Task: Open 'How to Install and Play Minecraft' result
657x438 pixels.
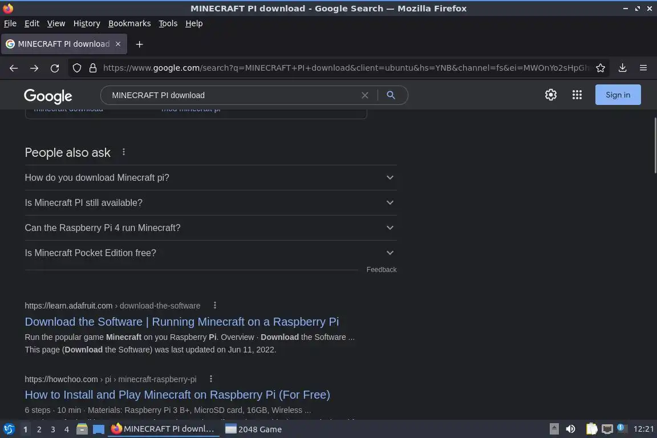Action: pos(177,395)
